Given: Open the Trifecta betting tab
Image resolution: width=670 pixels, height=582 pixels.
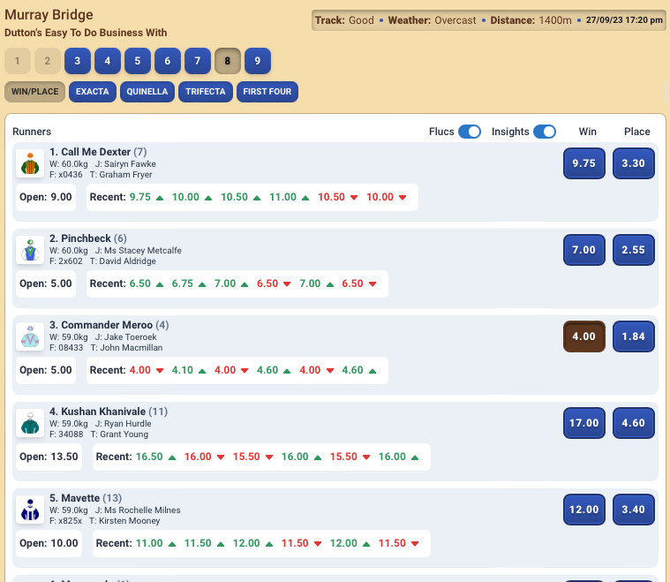Looking at the screenshot, I should tap(206, 92).
